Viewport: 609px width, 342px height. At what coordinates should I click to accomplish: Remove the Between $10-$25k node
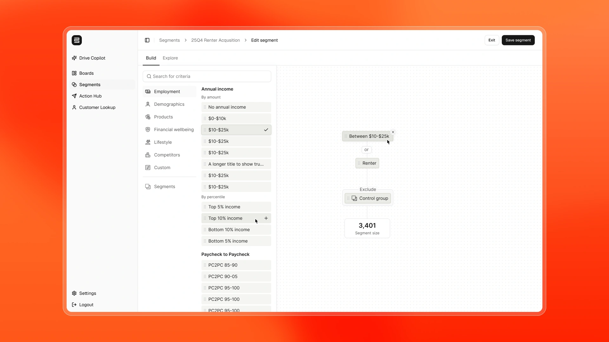tap(393, 132)
